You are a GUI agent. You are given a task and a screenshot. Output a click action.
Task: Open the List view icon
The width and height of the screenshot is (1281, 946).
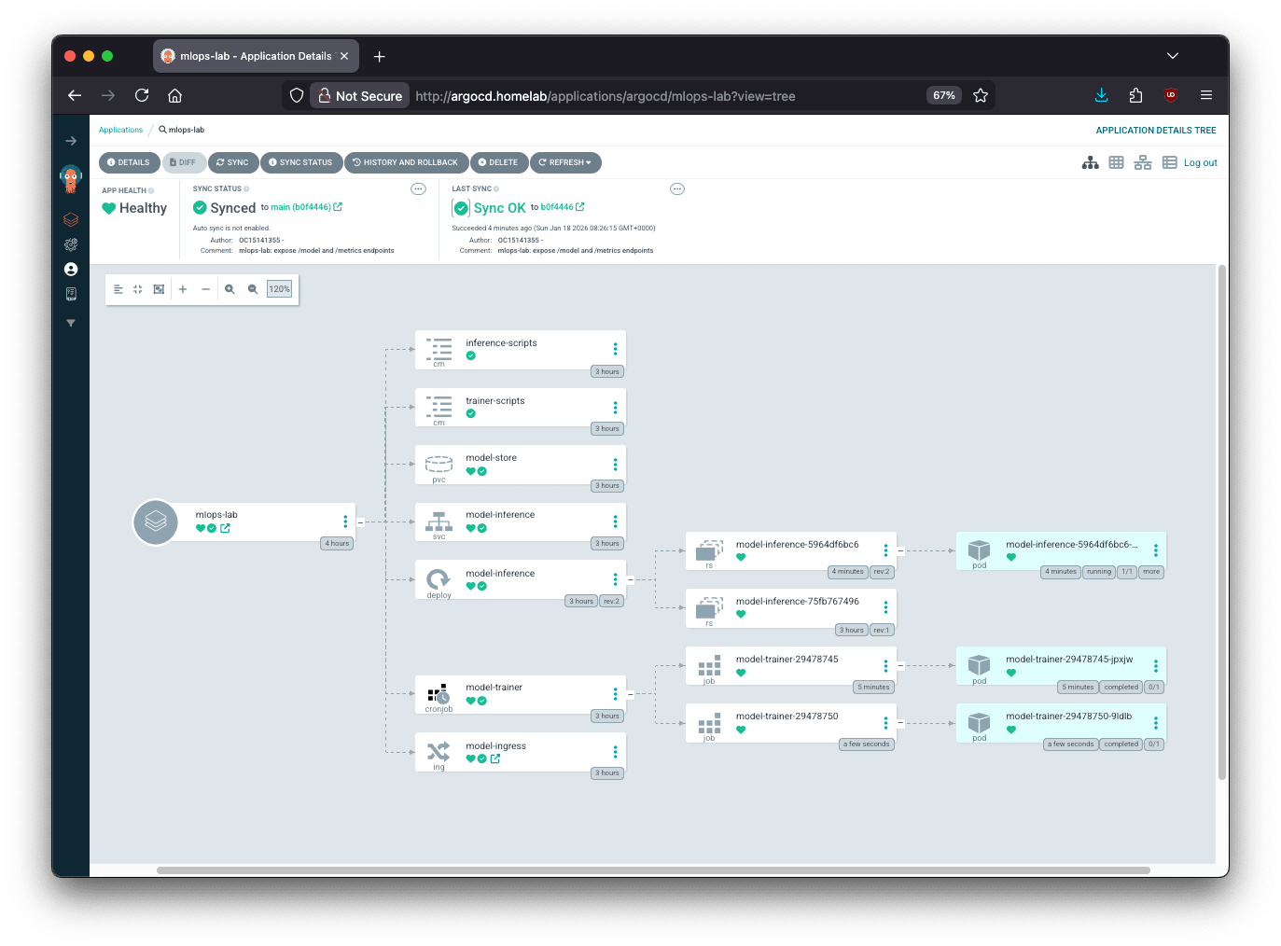pyautogui.click(x=1169, y=162)
